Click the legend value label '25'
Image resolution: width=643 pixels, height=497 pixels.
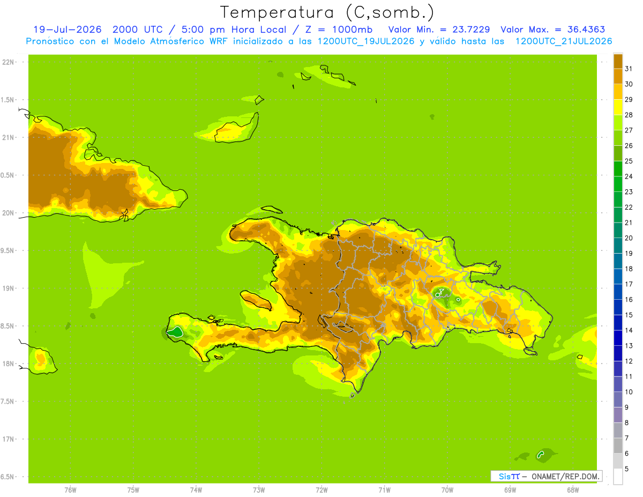pyautogui.click(x=629, y=161)
